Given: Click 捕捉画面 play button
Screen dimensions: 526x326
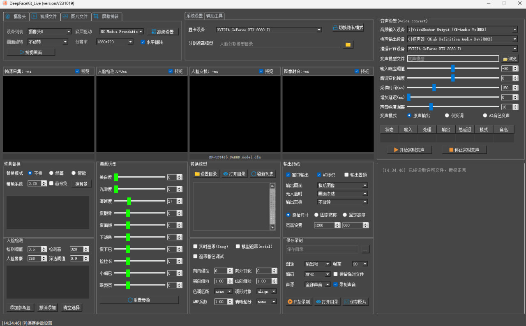Looking at the screenshot, I should click(x=31, y=52).
